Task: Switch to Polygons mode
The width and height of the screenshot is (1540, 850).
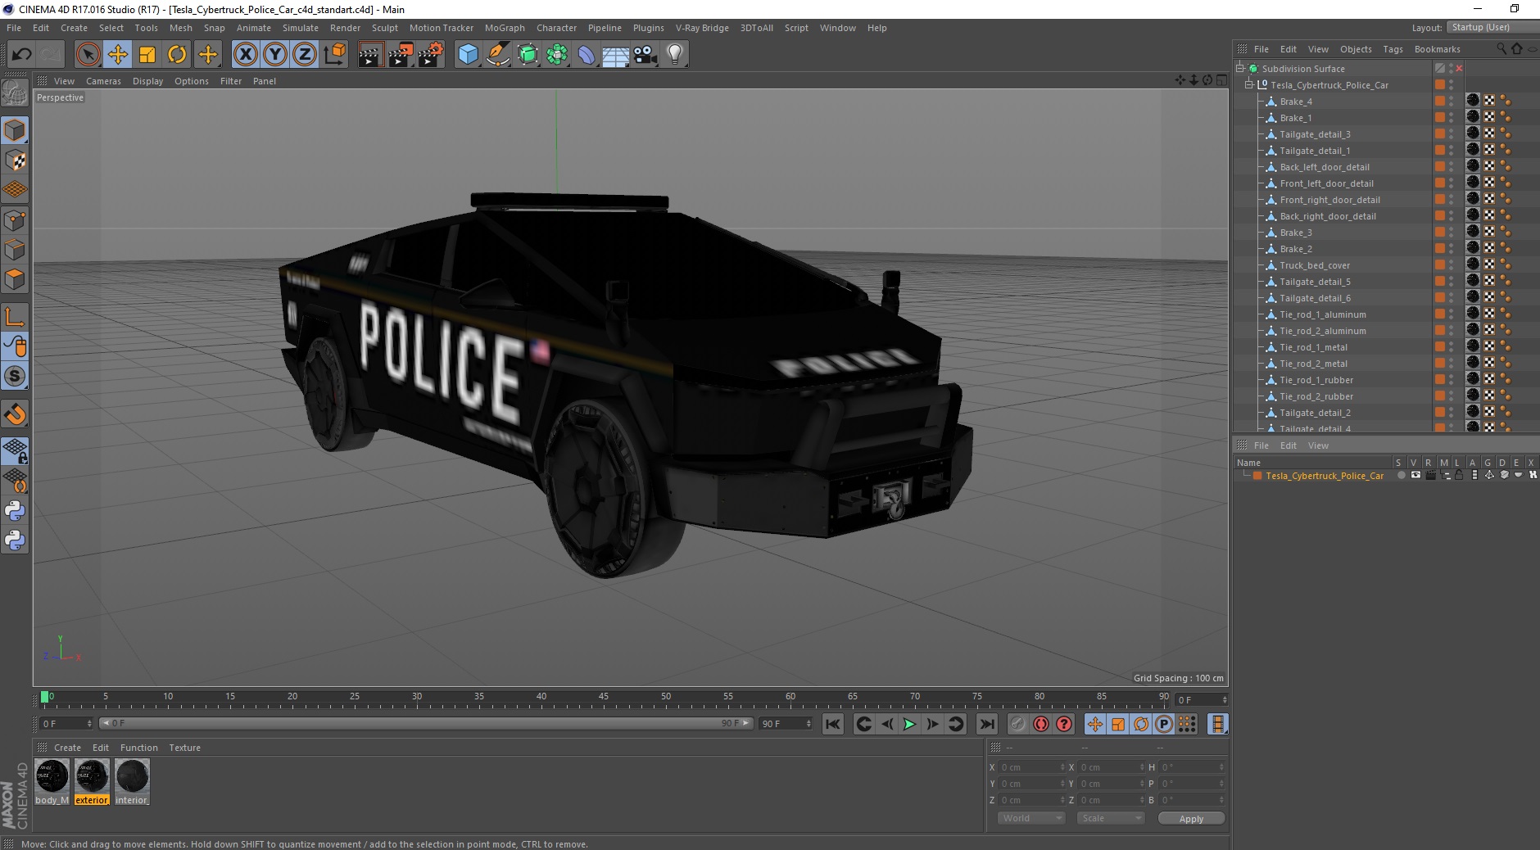Action: 15,279
